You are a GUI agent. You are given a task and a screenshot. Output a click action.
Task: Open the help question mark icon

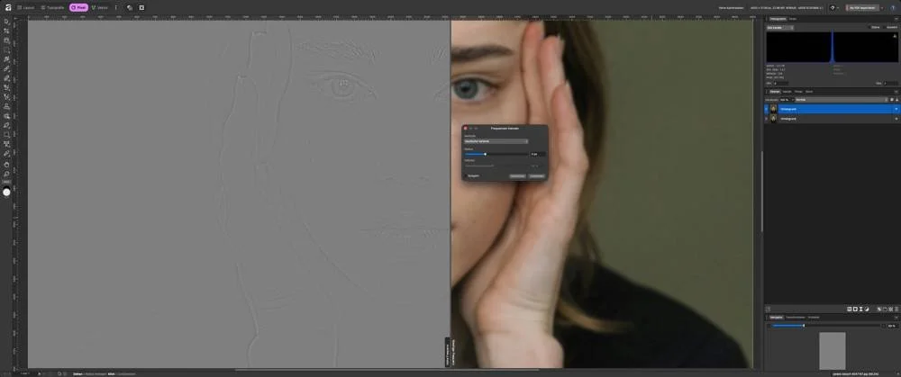click(x=893, y=8)
